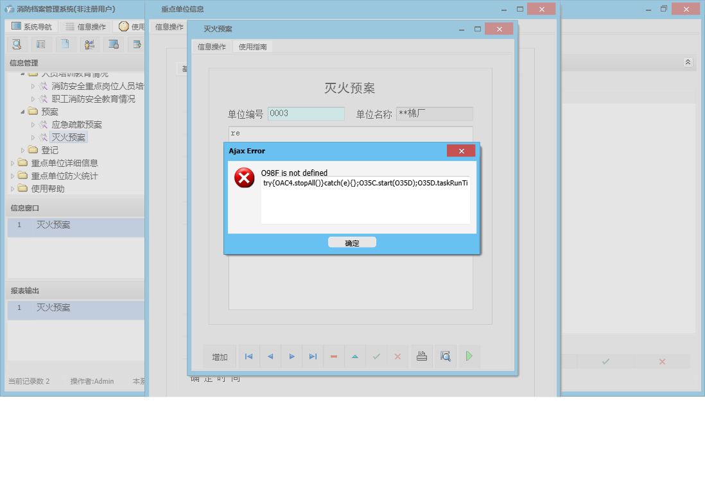Screen dimensions: 705x489
Task: Go to next record with the blue arrow
Action: click(x=292, y=356)
